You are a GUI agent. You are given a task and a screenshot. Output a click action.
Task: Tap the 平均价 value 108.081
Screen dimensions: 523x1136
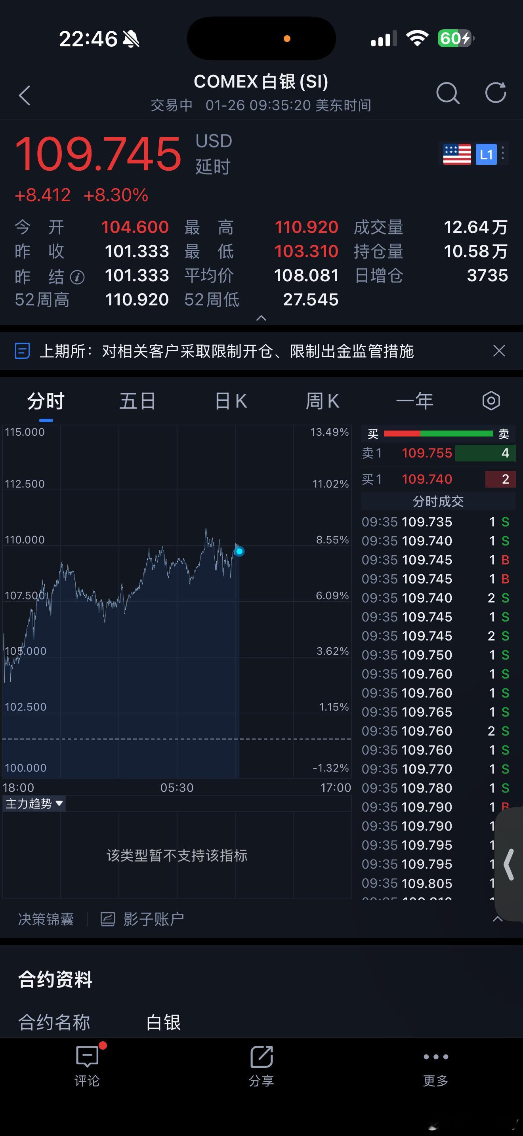point(307,276)
